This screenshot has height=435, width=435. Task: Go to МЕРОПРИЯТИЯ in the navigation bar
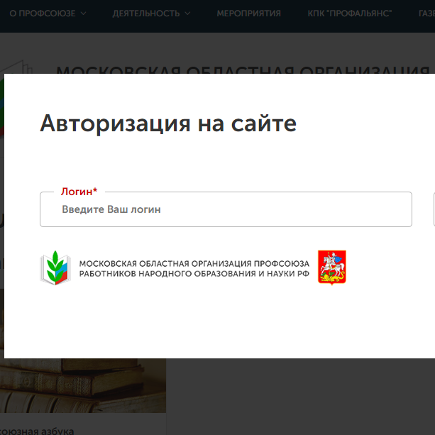click(249, 13)
